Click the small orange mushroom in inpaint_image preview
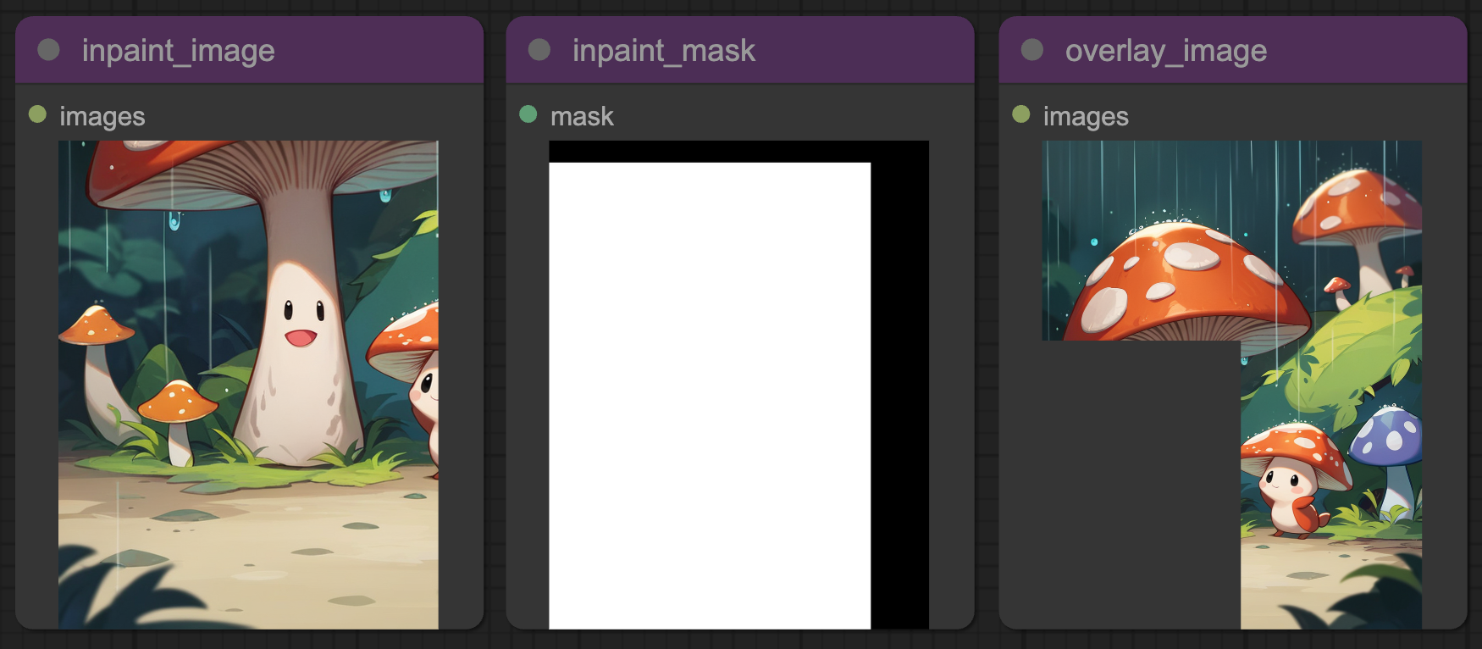Image resolution: width=1482 pixels, height=649 pixels. pos(177,419)
